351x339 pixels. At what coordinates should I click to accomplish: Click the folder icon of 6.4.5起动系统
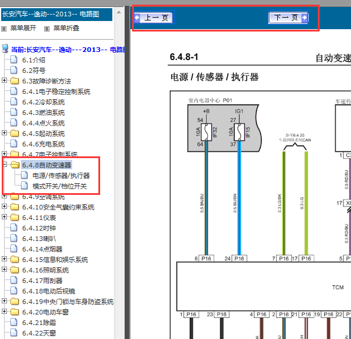pyautogui.click(x=15, y=133)
